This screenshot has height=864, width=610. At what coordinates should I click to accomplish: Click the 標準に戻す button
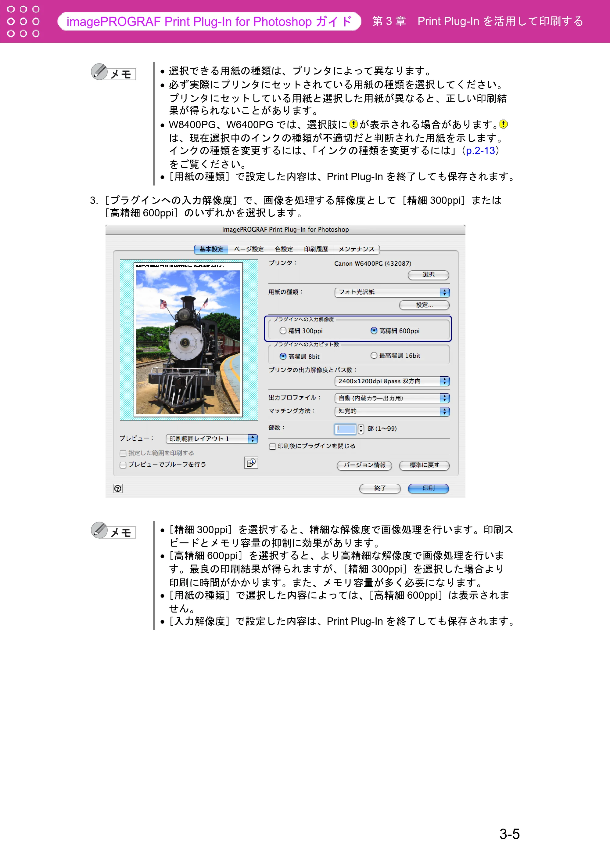pyautogui.click(x=424, y=465)
